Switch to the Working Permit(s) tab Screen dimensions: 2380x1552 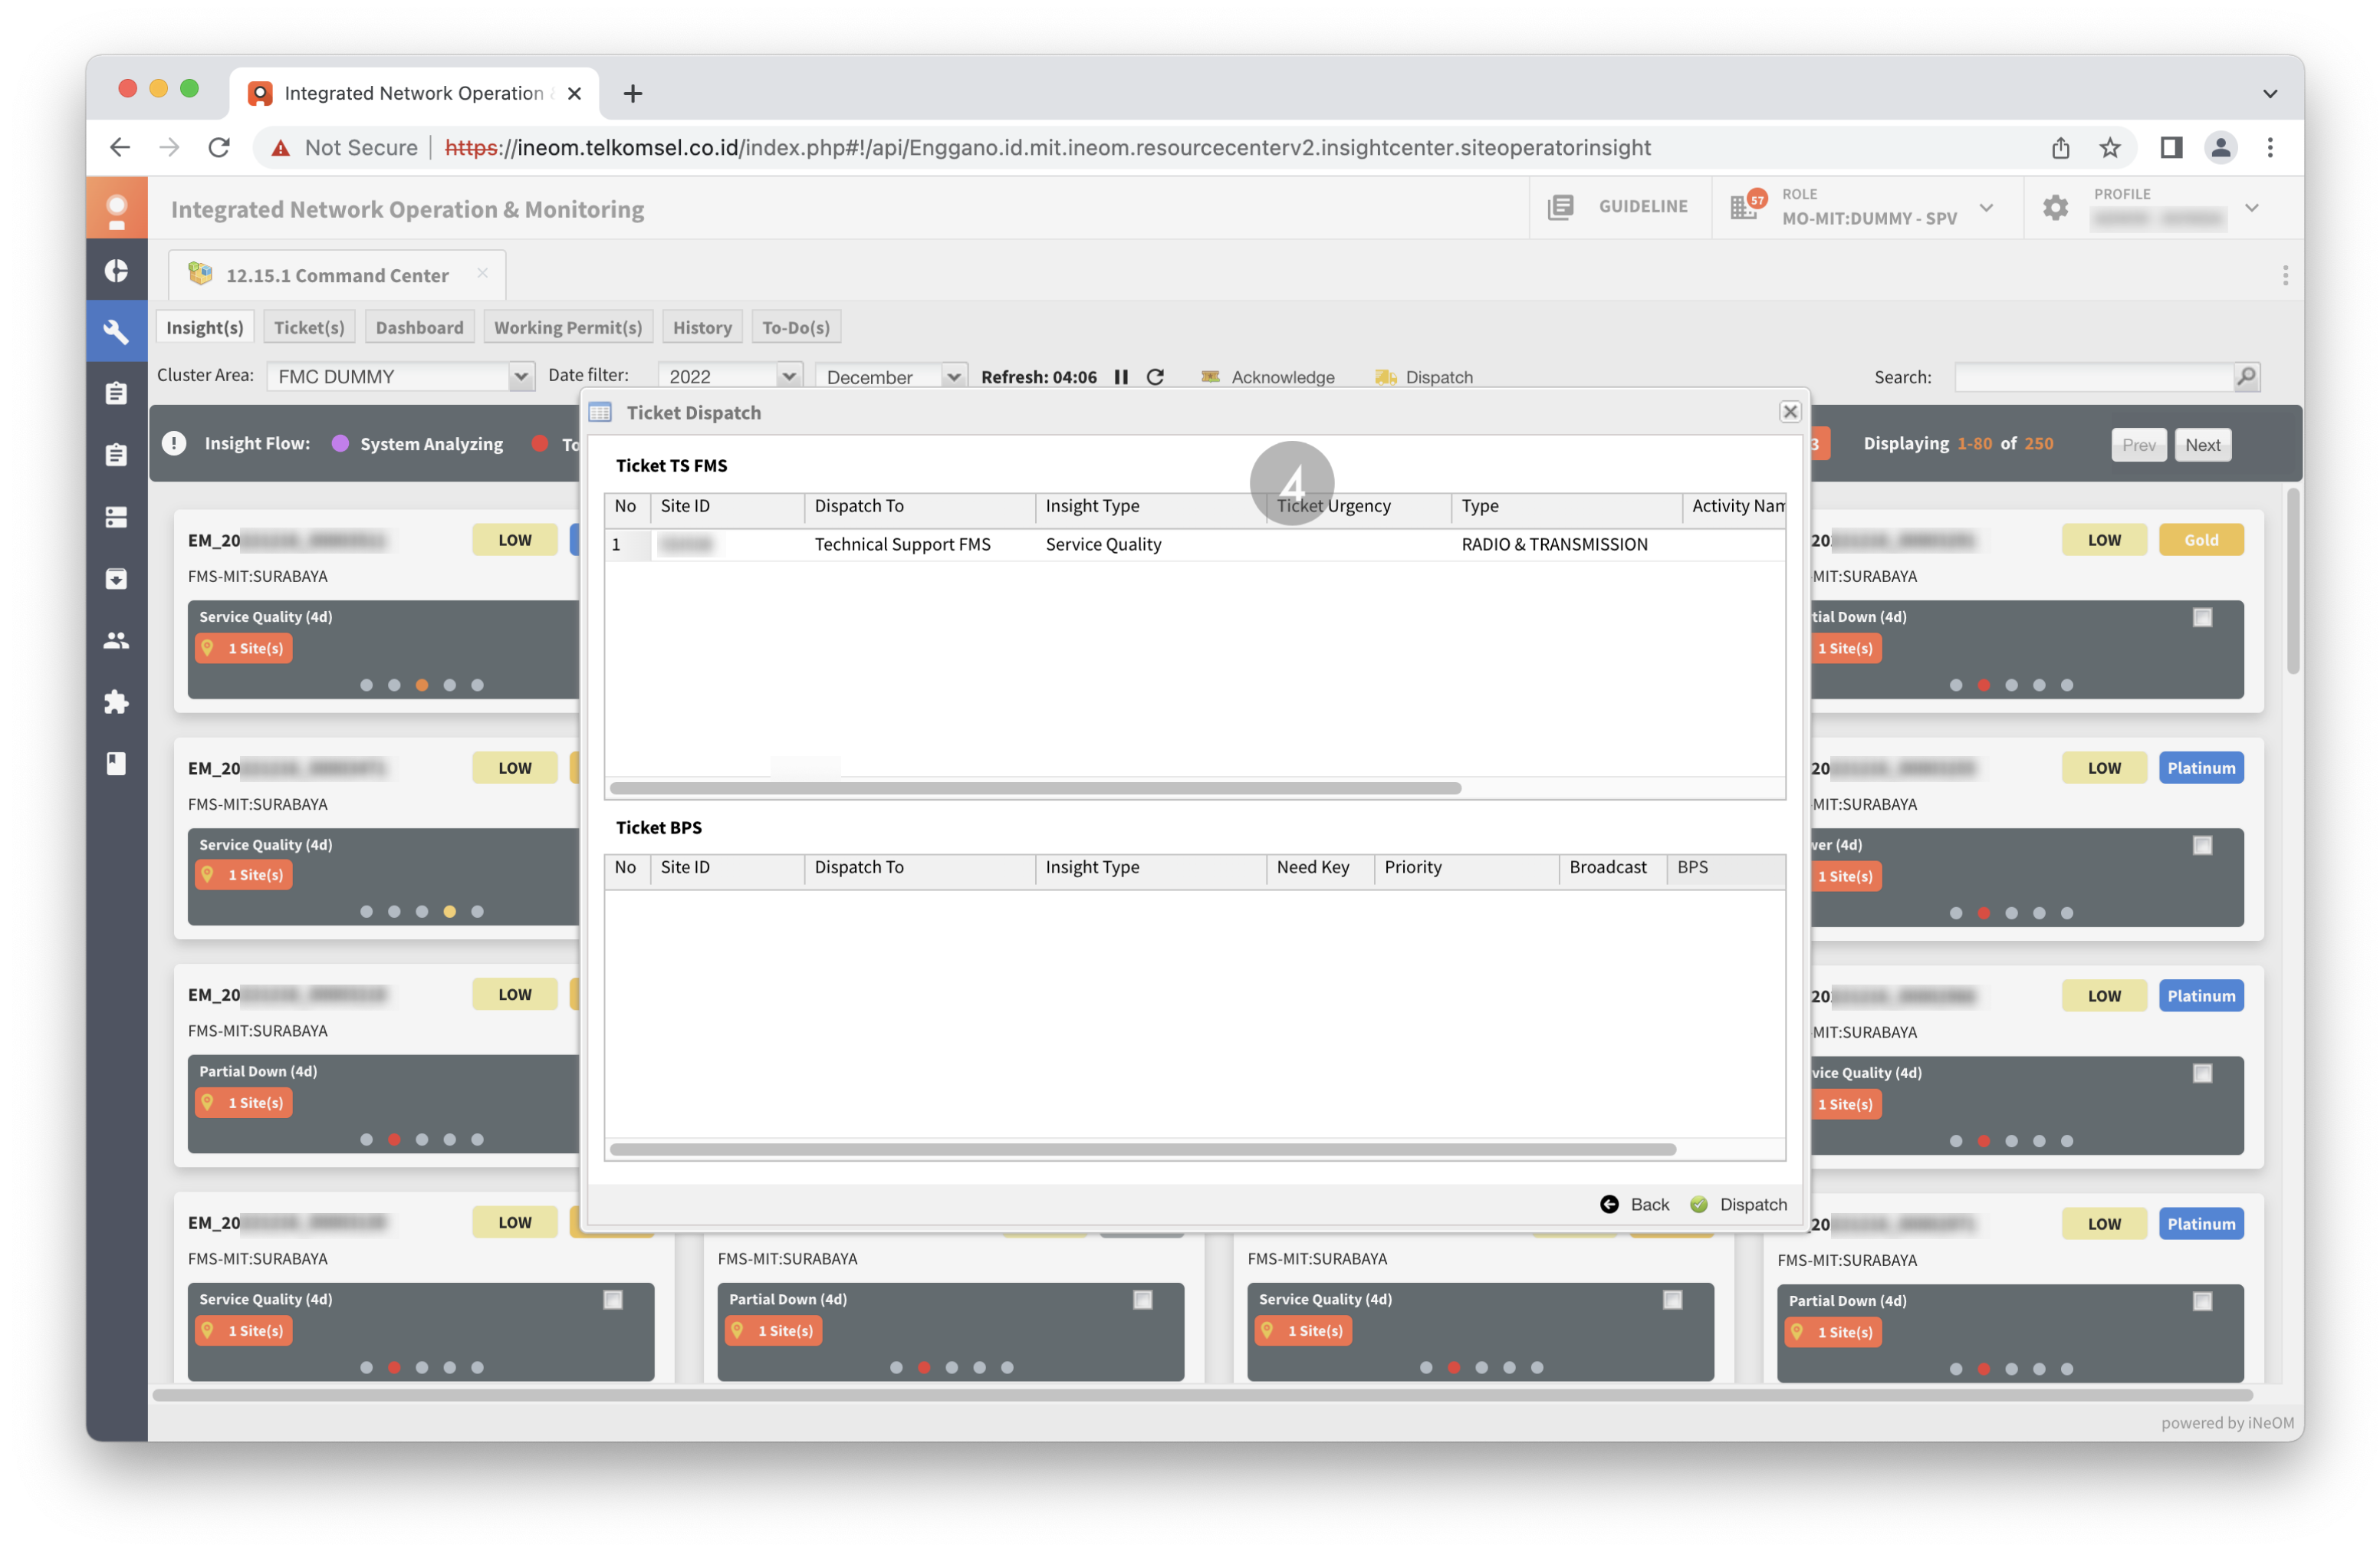(568, 327)
